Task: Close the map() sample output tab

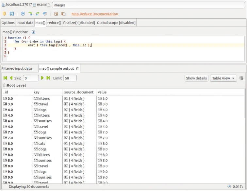Action: click(77, 68)
